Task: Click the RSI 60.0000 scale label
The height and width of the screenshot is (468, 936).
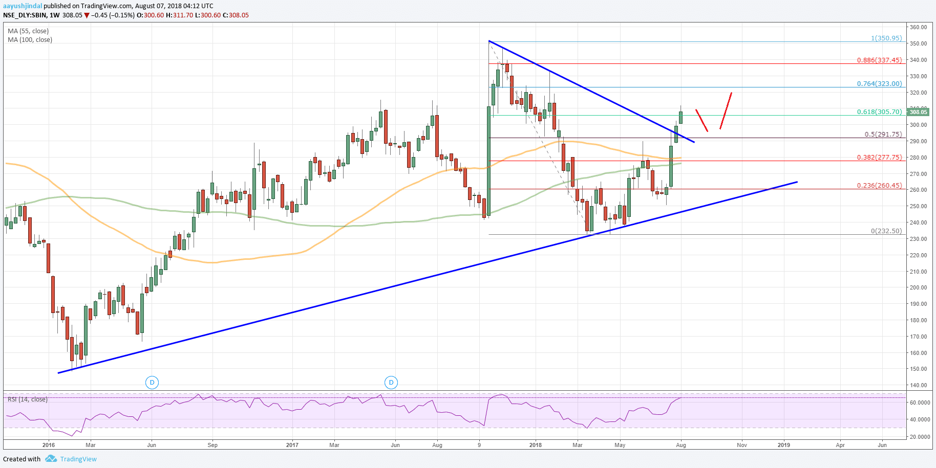Action: coord(920,403)
